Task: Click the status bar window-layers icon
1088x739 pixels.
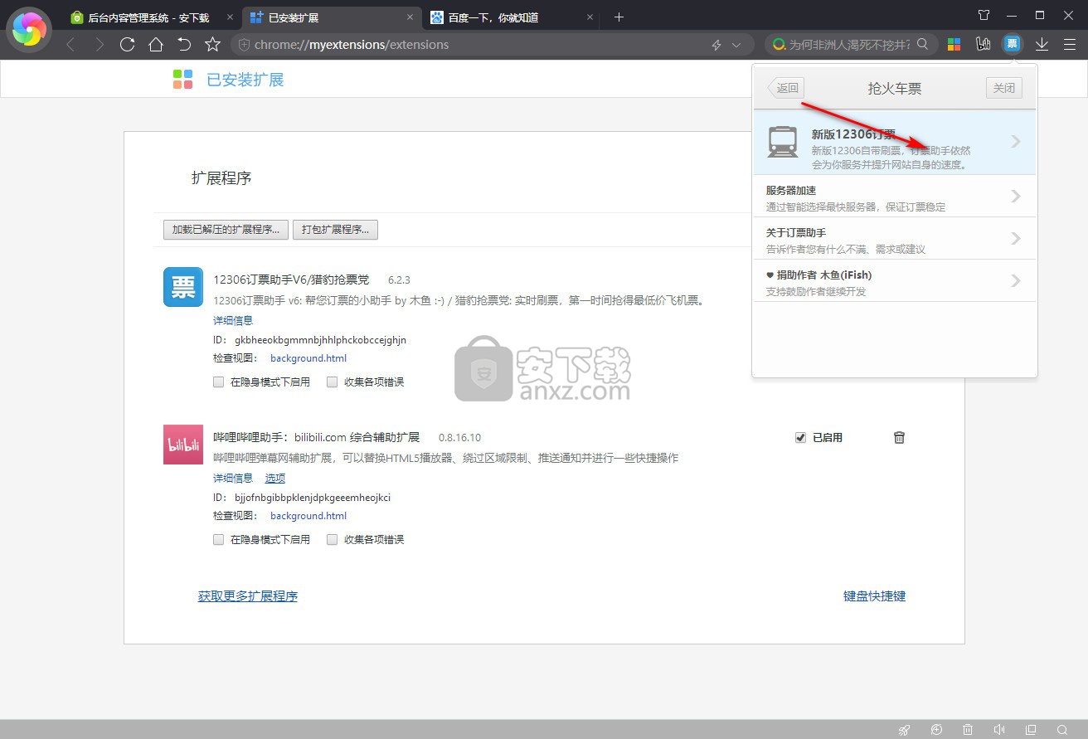Action: click(x=1031, y=730)
